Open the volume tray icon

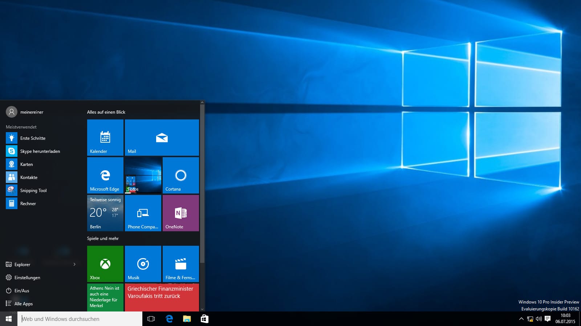[539, 319]
